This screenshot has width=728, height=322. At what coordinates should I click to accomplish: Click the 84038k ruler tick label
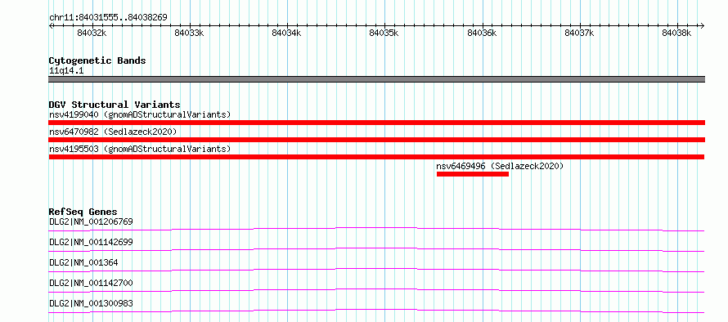coord(677,33)
